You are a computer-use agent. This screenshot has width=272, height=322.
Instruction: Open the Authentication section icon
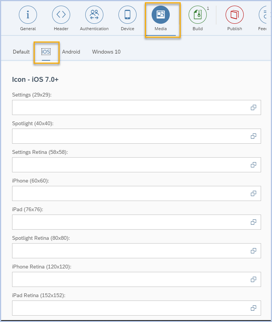click(94, 15)
